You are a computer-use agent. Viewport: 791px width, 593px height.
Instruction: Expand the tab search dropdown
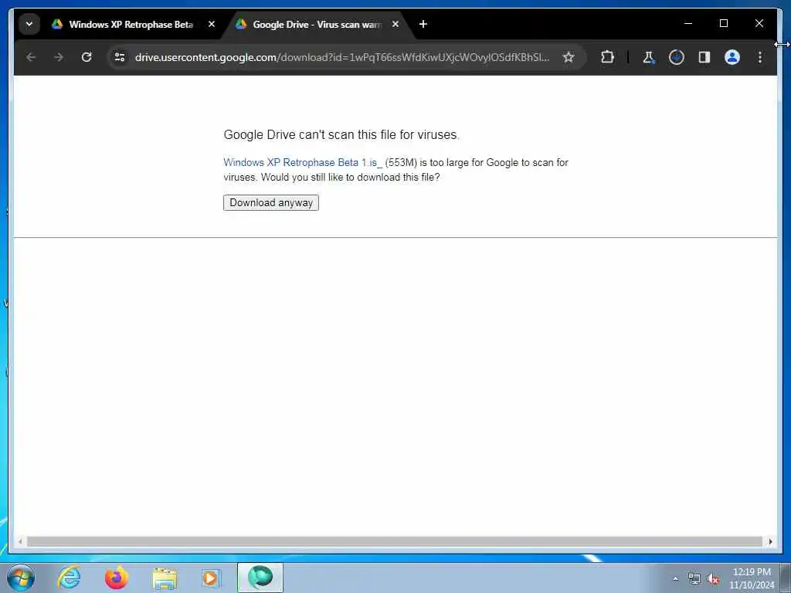coord(29,24)
